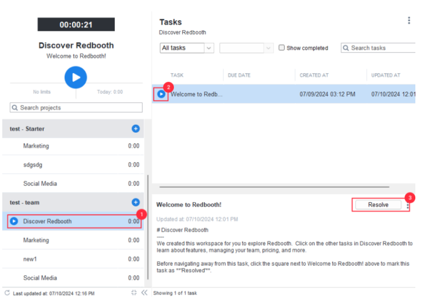Click play icon beside Discover Redbooth project
The height and width of the screenshot is (300, 429).
[15, 221]
